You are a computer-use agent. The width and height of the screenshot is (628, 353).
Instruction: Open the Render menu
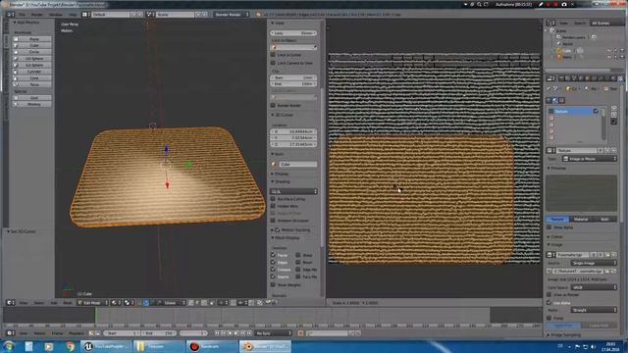point(37,15)
